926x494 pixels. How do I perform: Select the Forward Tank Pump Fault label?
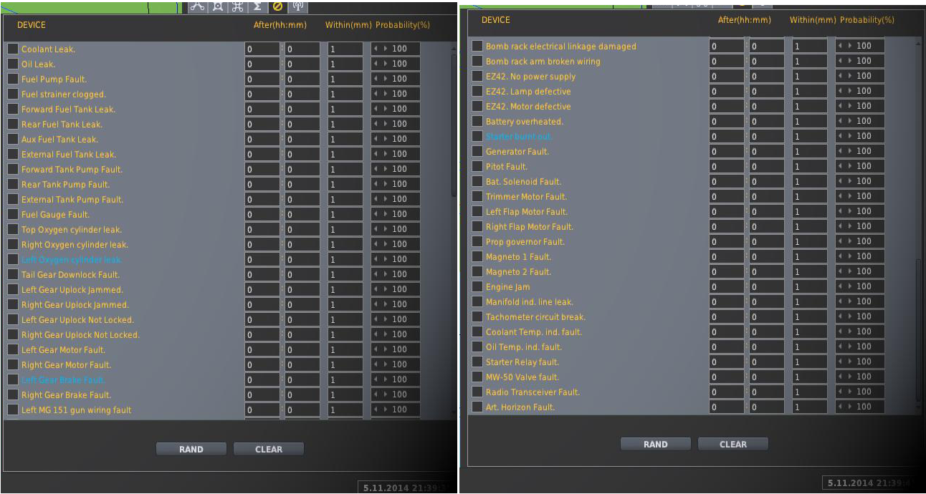[x=72, y=169]
